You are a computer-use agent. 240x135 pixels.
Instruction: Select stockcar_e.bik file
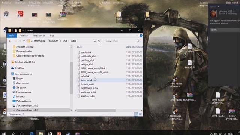point(88,96)
